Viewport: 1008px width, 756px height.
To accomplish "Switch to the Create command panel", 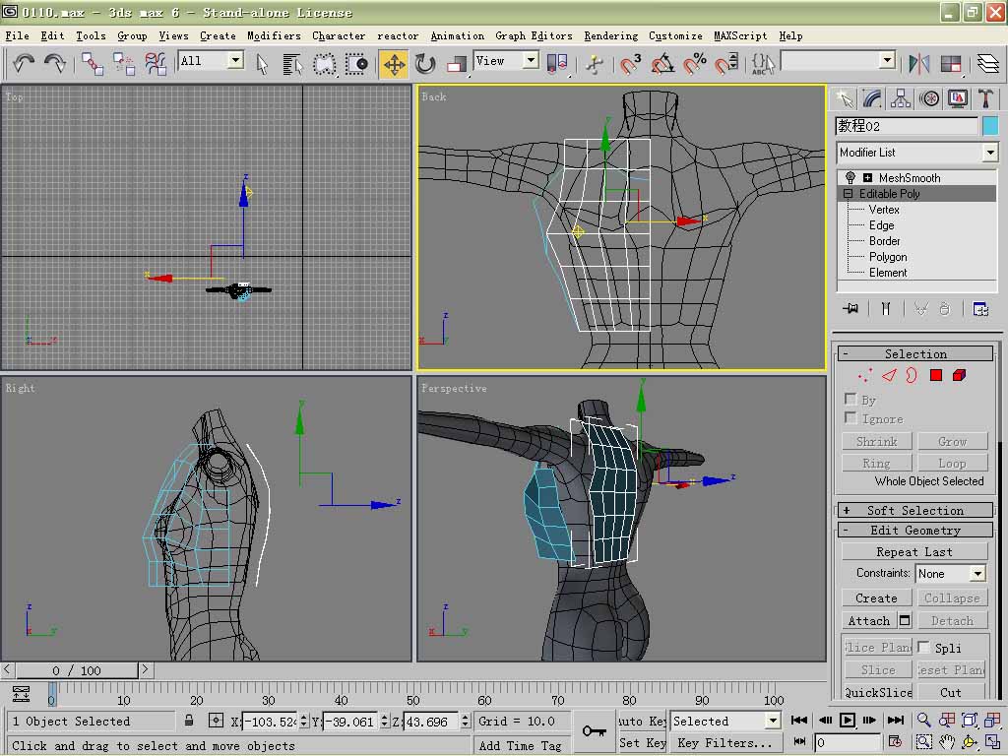I will point(844,98).
